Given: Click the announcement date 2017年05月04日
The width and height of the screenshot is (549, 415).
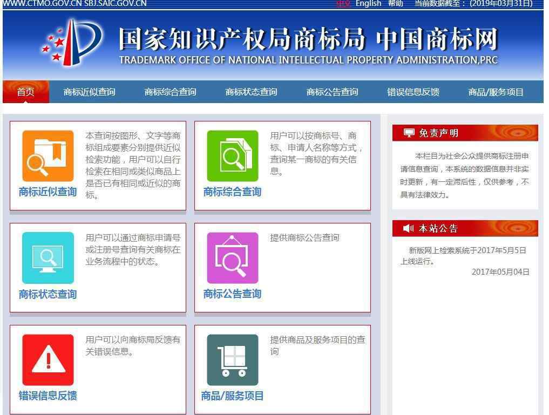Looking at the screenshot, I should [500, 272].
